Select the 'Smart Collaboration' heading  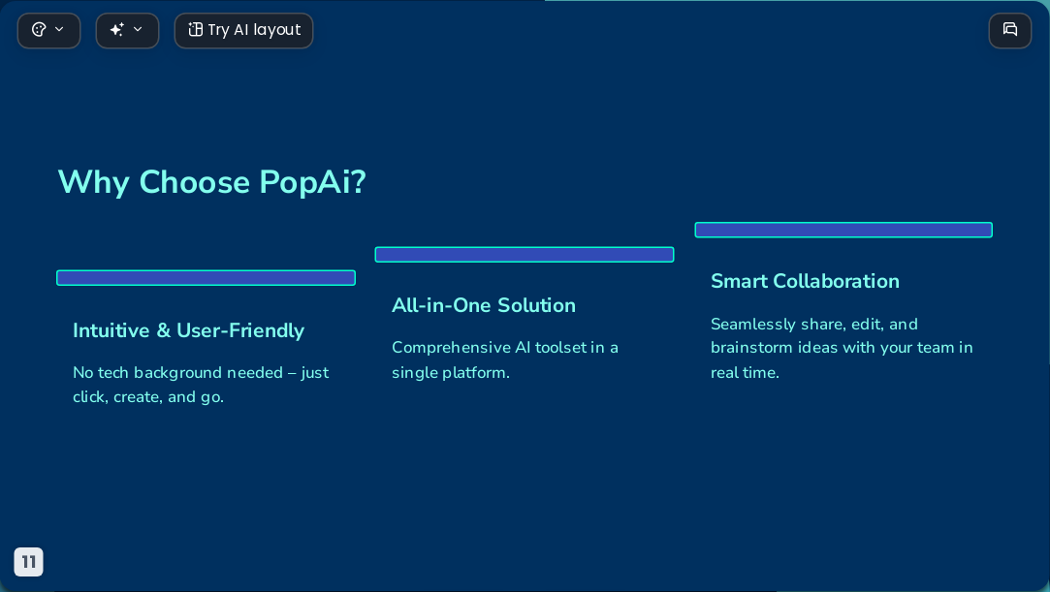pos(805,281)
